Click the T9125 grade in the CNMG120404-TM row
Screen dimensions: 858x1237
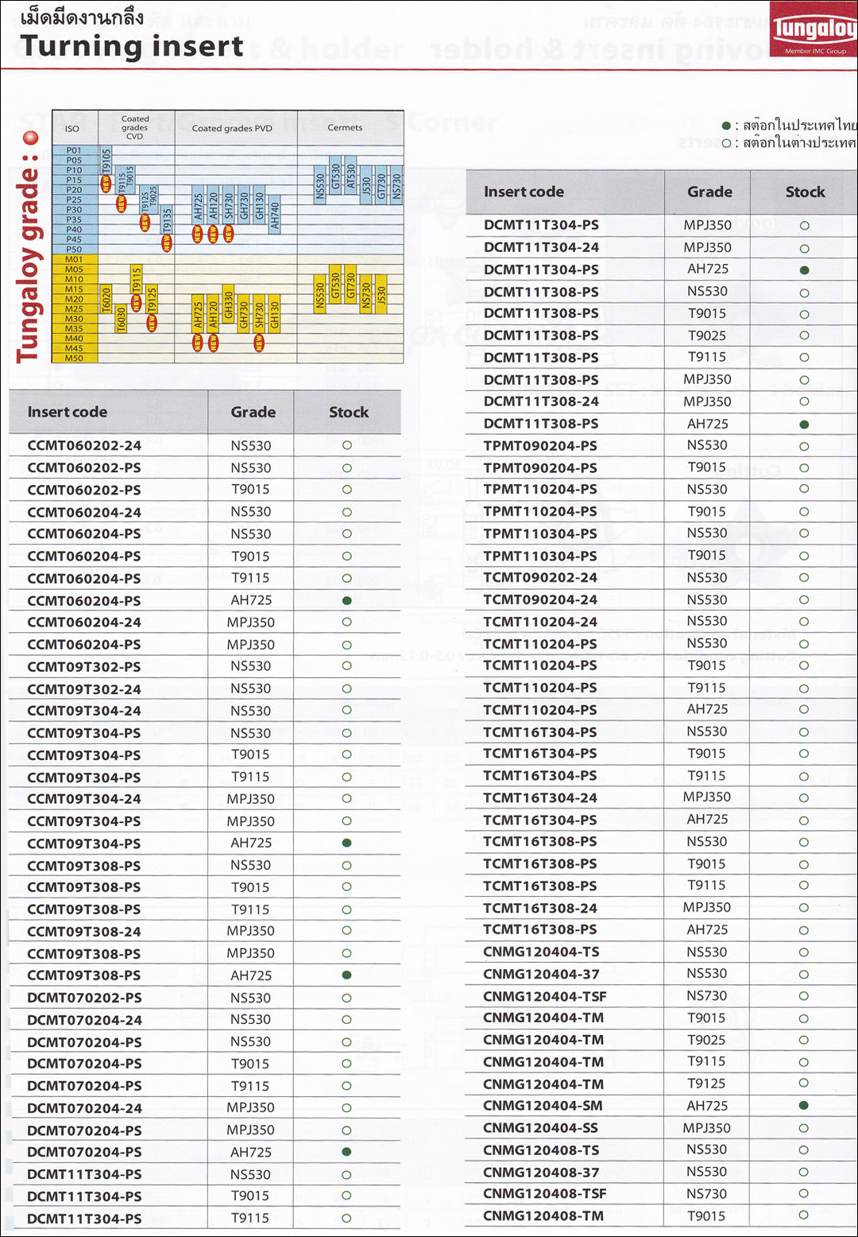(x=707, y=1083)
